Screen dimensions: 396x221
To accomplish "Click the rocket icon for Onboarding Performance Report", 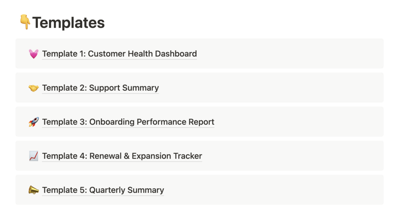I will [x=33, y=122].
